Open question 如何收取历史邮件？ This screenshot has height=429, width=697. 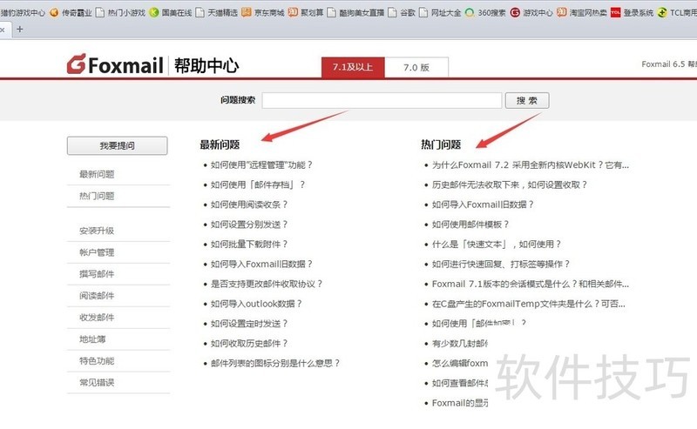(x=249, y=344)
